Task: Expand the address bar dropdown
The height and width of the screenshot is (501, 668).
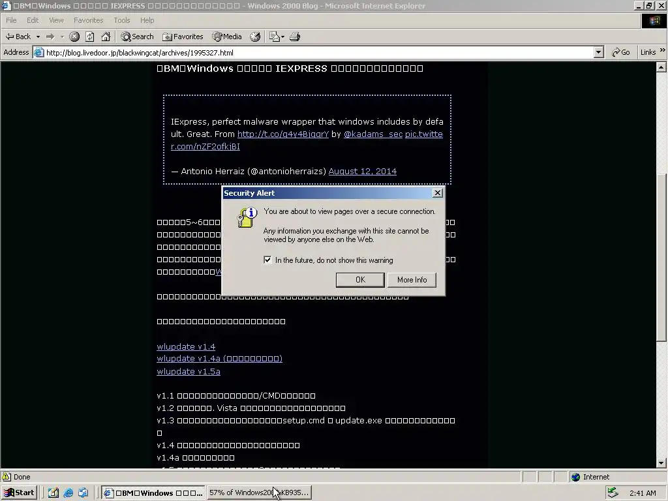Action: click(x=599, y=52)
